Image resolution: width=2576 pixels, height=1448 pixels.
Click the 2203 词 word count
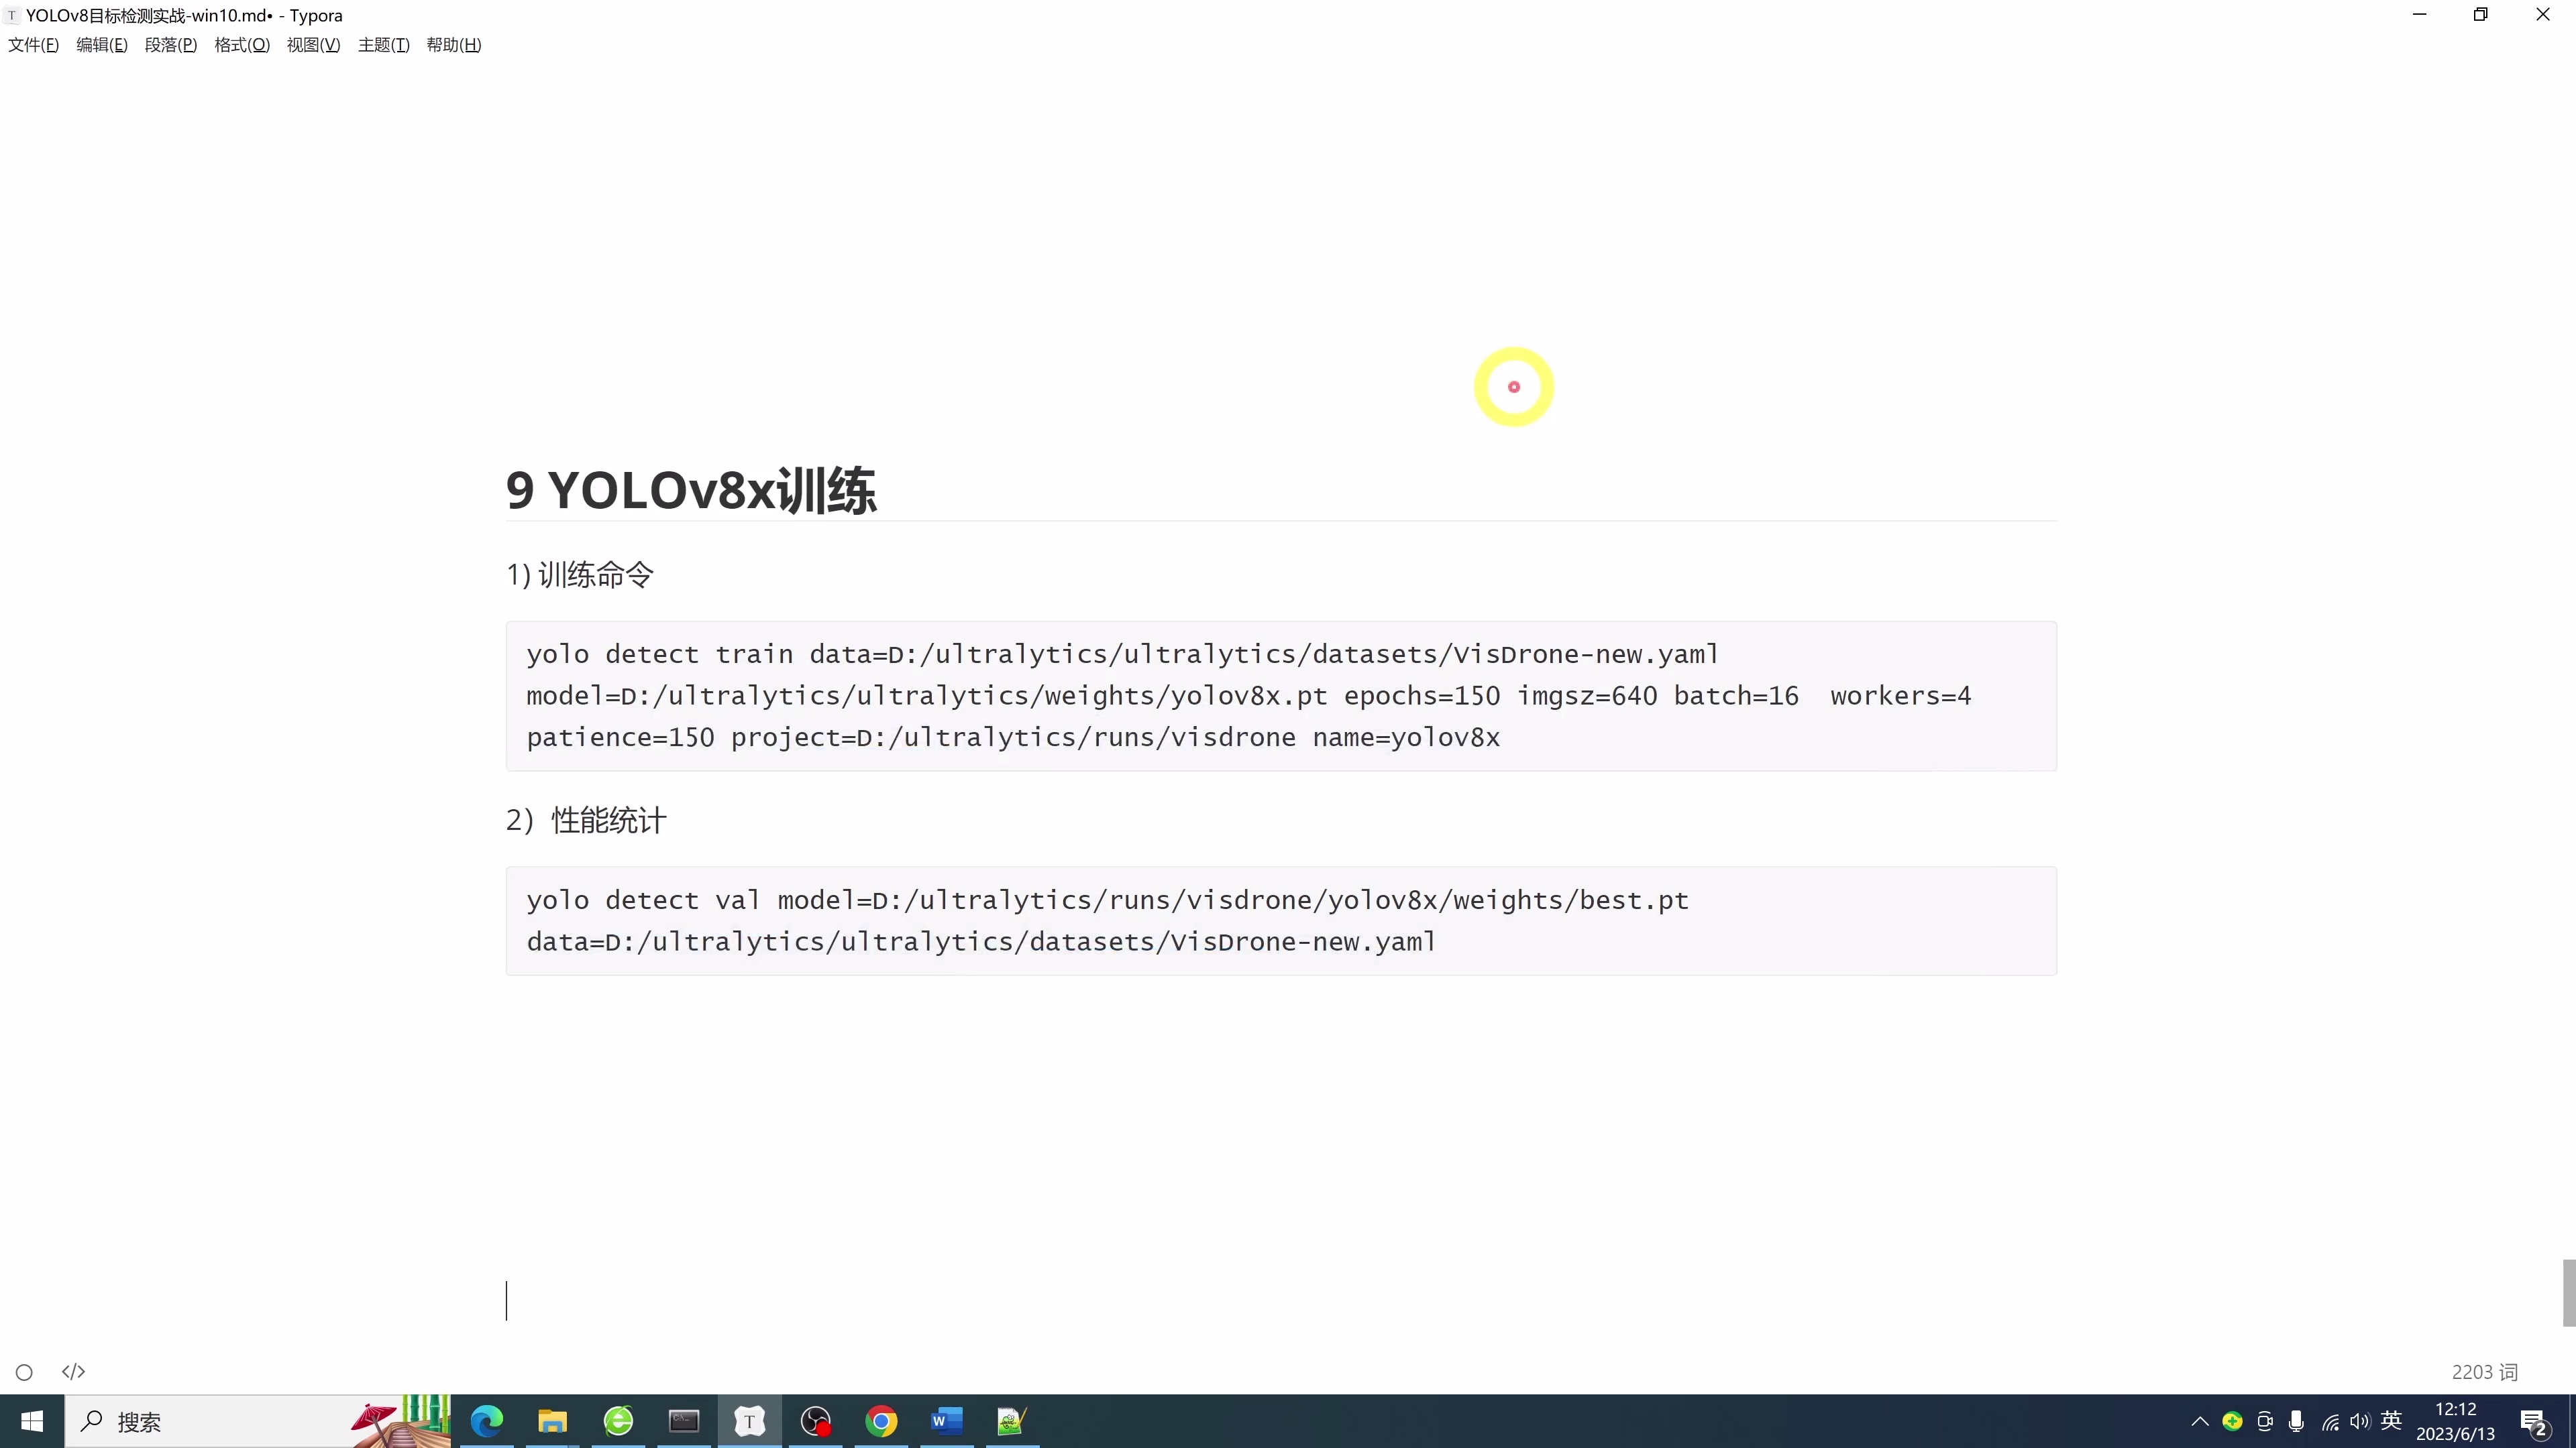[x=2484, y=1372]
